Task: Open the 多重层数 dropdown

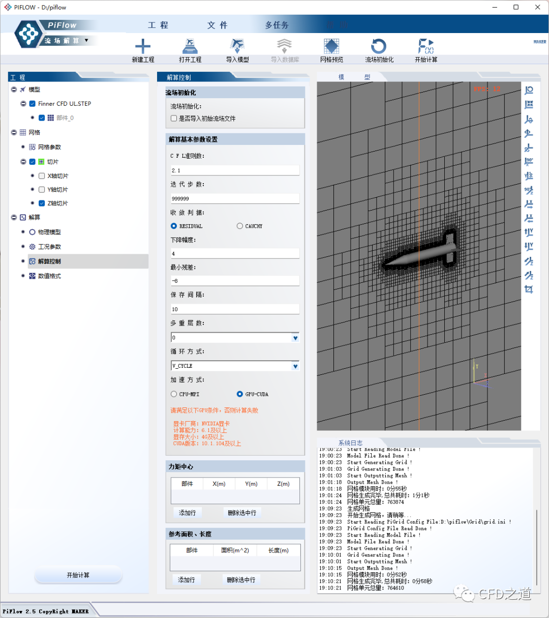Action: coord(295,338)
